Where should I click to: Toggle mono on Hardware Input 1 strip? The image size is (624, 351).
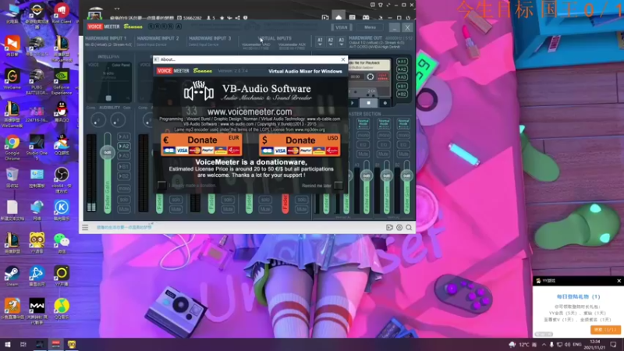[x=124, y=188]
